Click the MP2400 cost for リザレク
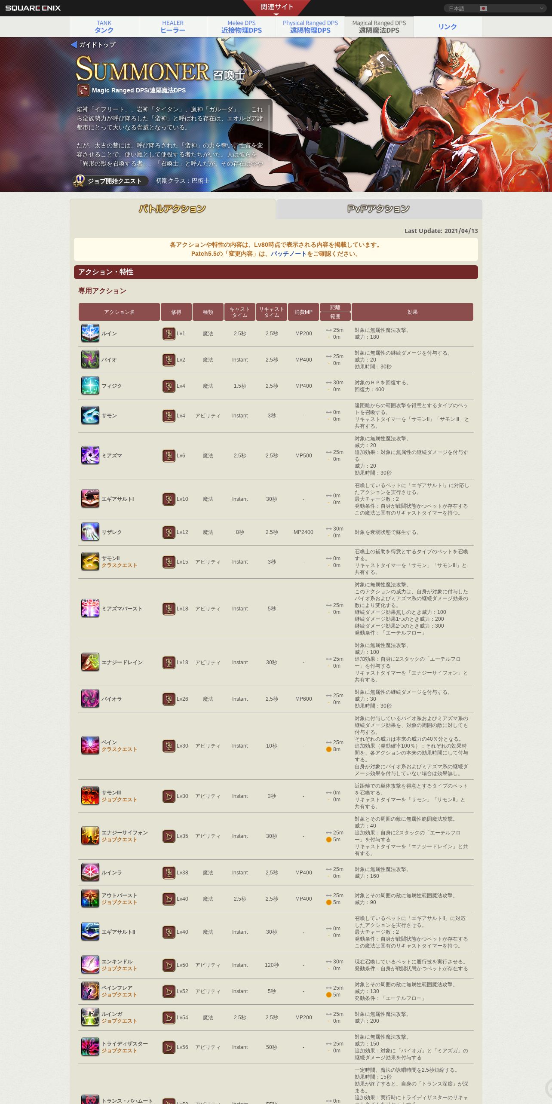The image size is (552, 1104). pos(304,532)
